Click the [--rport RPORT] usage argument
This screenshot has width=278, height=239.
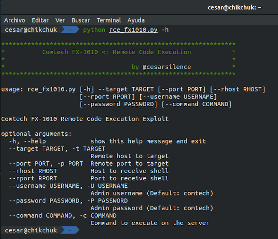(x=107, y=97)
